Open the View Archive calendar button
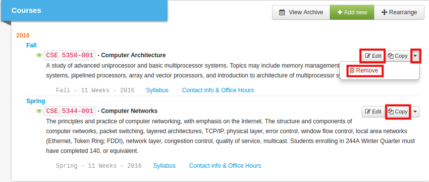 pos(301,12)
